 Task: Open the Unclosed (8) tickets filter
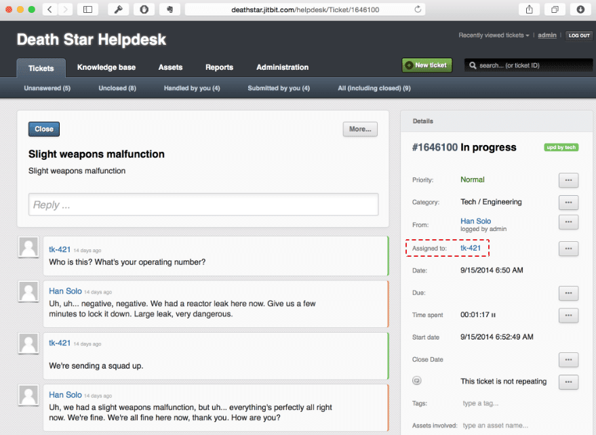(x=117, y=88)
